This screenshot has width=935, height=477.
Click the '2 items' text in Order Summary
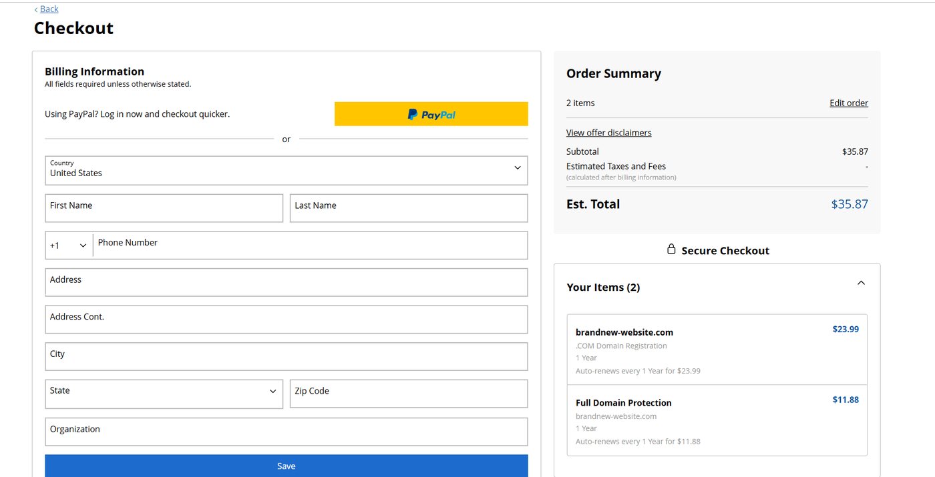[x=580, y=103]
